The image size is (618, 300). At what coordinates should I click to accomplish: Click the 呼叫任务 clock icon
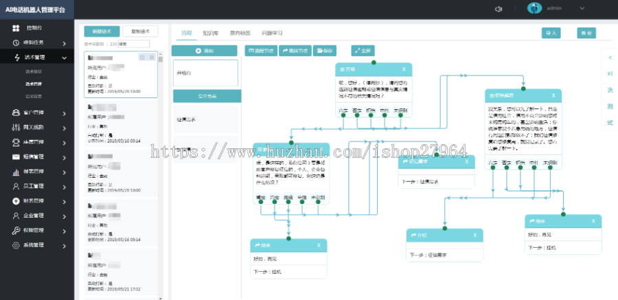[x=16, y=43]
